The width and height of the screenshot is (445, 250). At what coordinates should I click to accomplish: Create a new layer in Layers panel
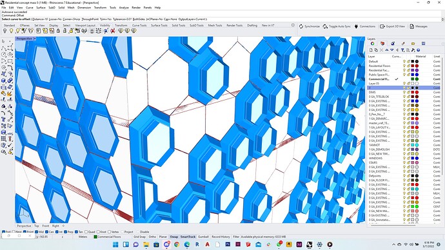pos(371,50)
